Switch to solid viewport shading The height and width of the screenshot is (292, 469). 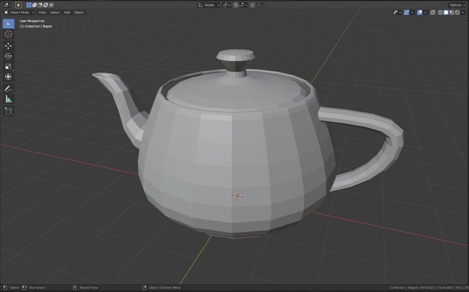pos(446,12)
